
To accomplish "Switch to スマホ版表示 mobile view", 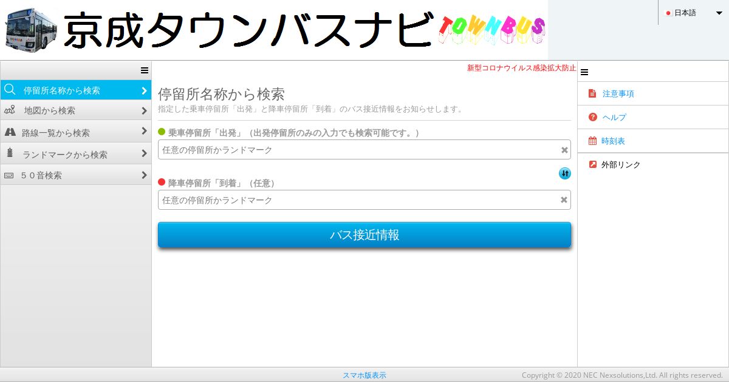I will tap(364, 375).
